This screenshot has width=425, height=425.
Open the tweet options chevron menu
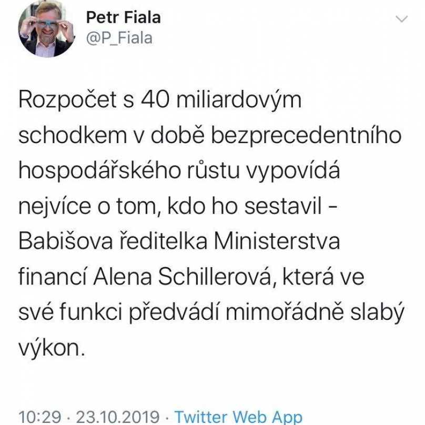(401, 19)
